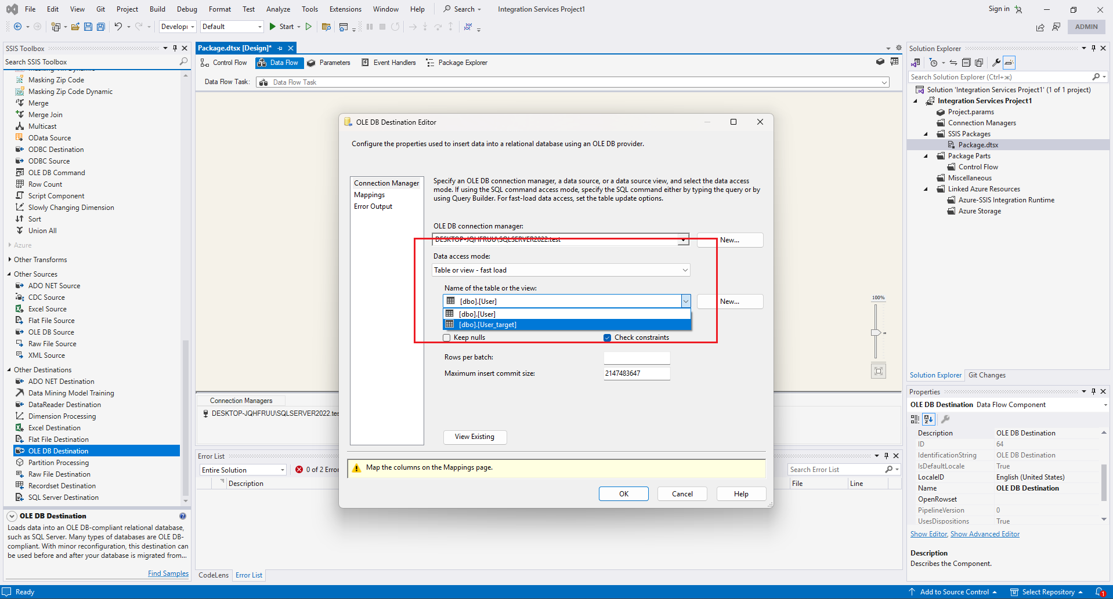The image size is (1113, 599).
Task: Select the Sort transform in toolbox
Action: click(x=35, y=219)
